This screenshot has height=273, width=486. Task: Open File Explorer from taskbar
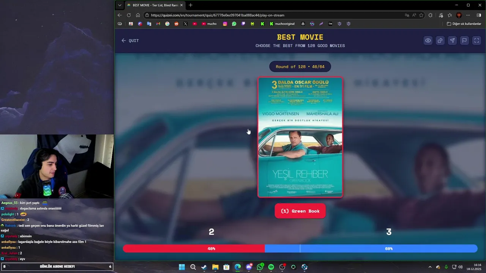[x=215, y=267]
